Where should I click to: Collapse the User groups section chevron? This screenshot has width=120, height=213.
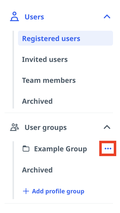coord(107,127)
